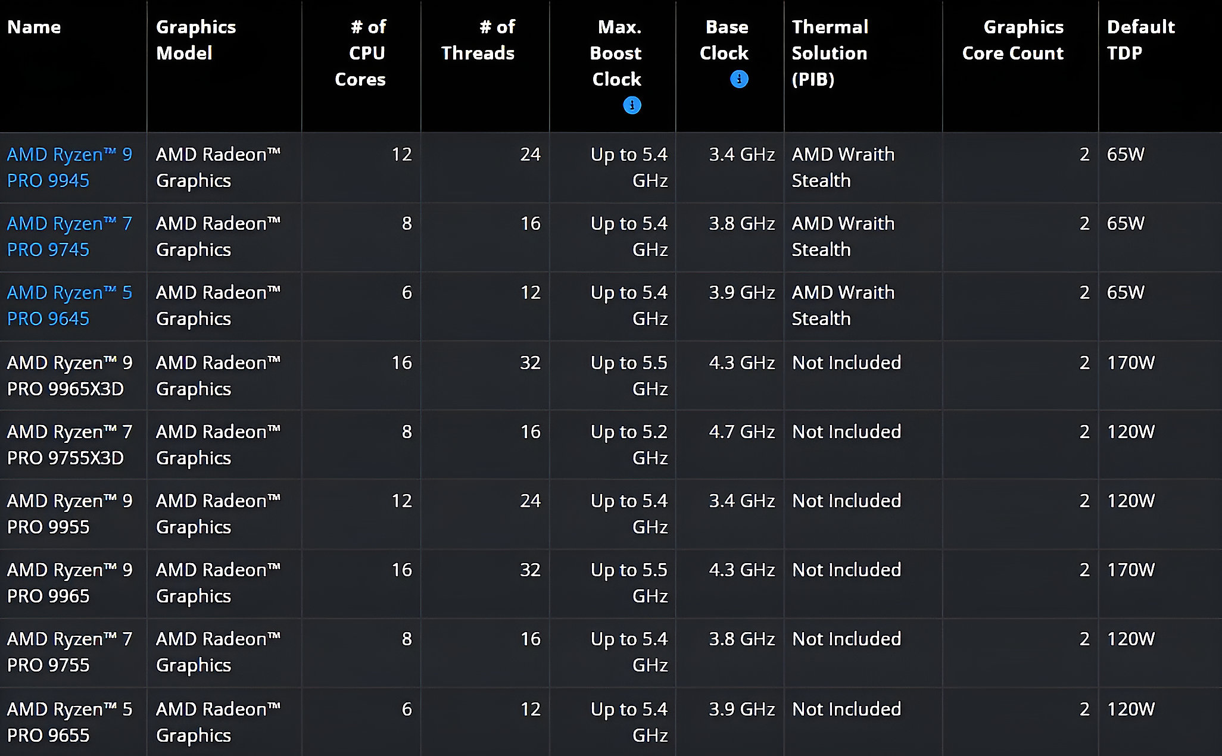Click the # of CPU Cores header
Image resolution: width=1222 pixels, height=756 pixels.
pos(360,53)
